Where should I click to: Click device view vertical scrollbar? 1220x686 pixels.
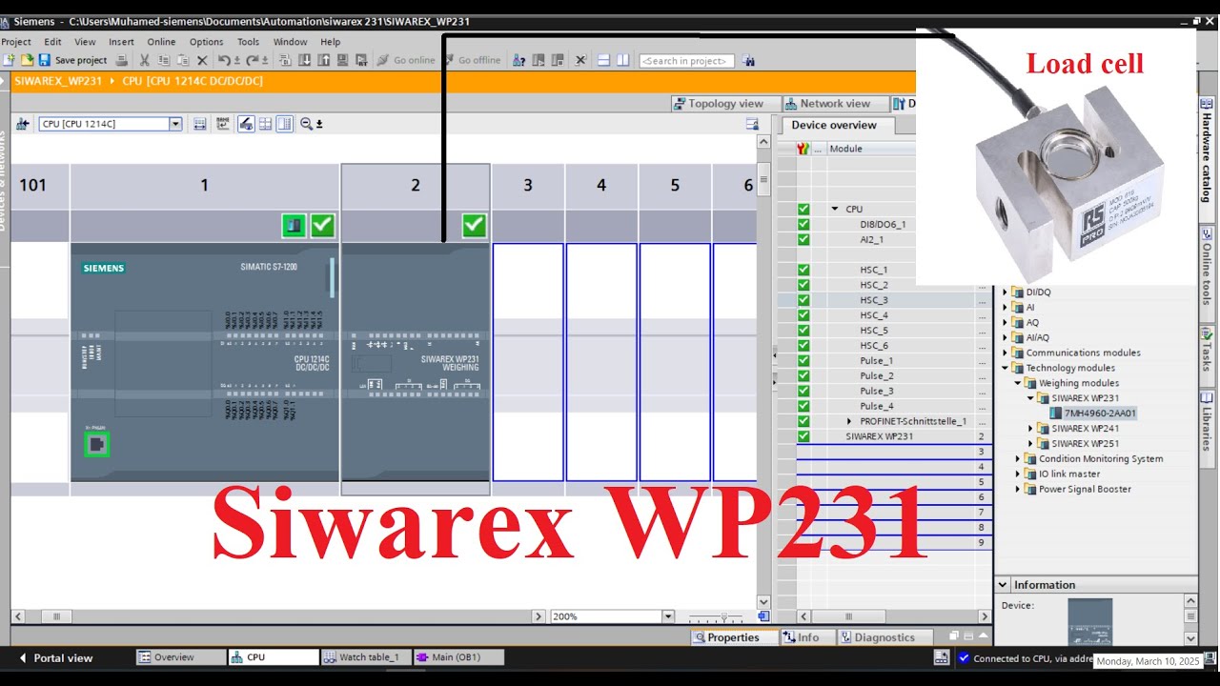pyautogui.click(x=762, y=178)
